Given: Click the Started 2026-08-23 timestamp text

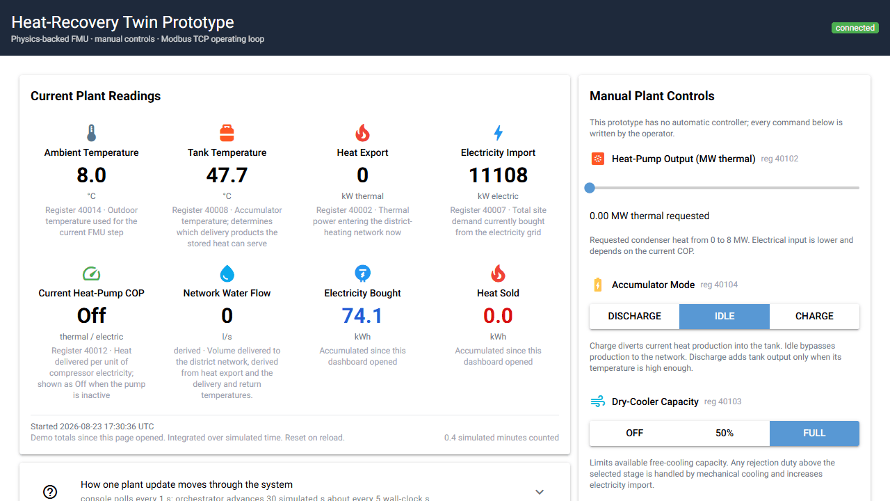Looking at the screenshot, I should pyautogui.click(x=92, y=427).
